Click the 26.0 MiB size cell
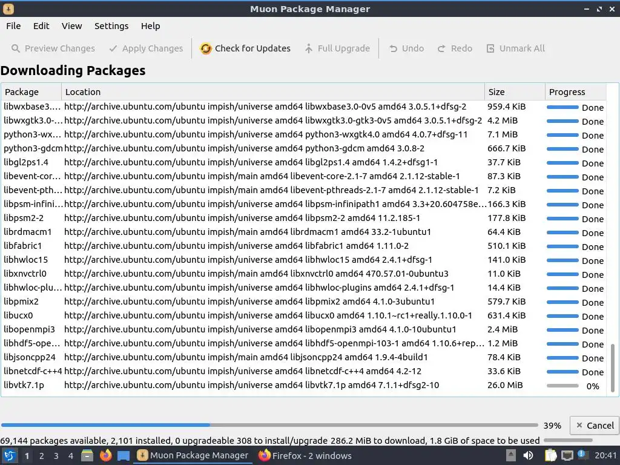 (x=505, y=385)
